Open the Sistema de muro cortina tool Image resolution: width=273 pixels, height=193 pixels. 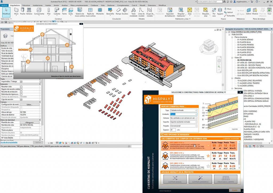79,12
